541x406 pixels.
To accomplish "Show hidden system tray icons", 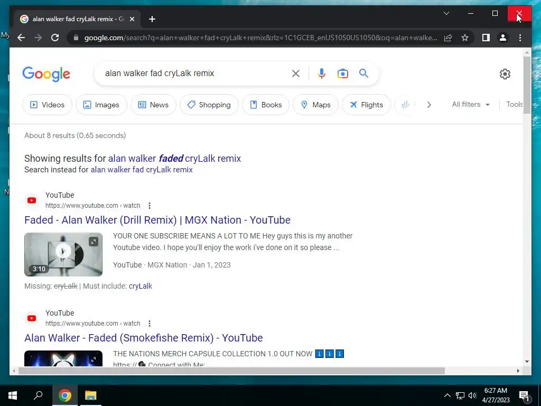I will click(447, 395).
